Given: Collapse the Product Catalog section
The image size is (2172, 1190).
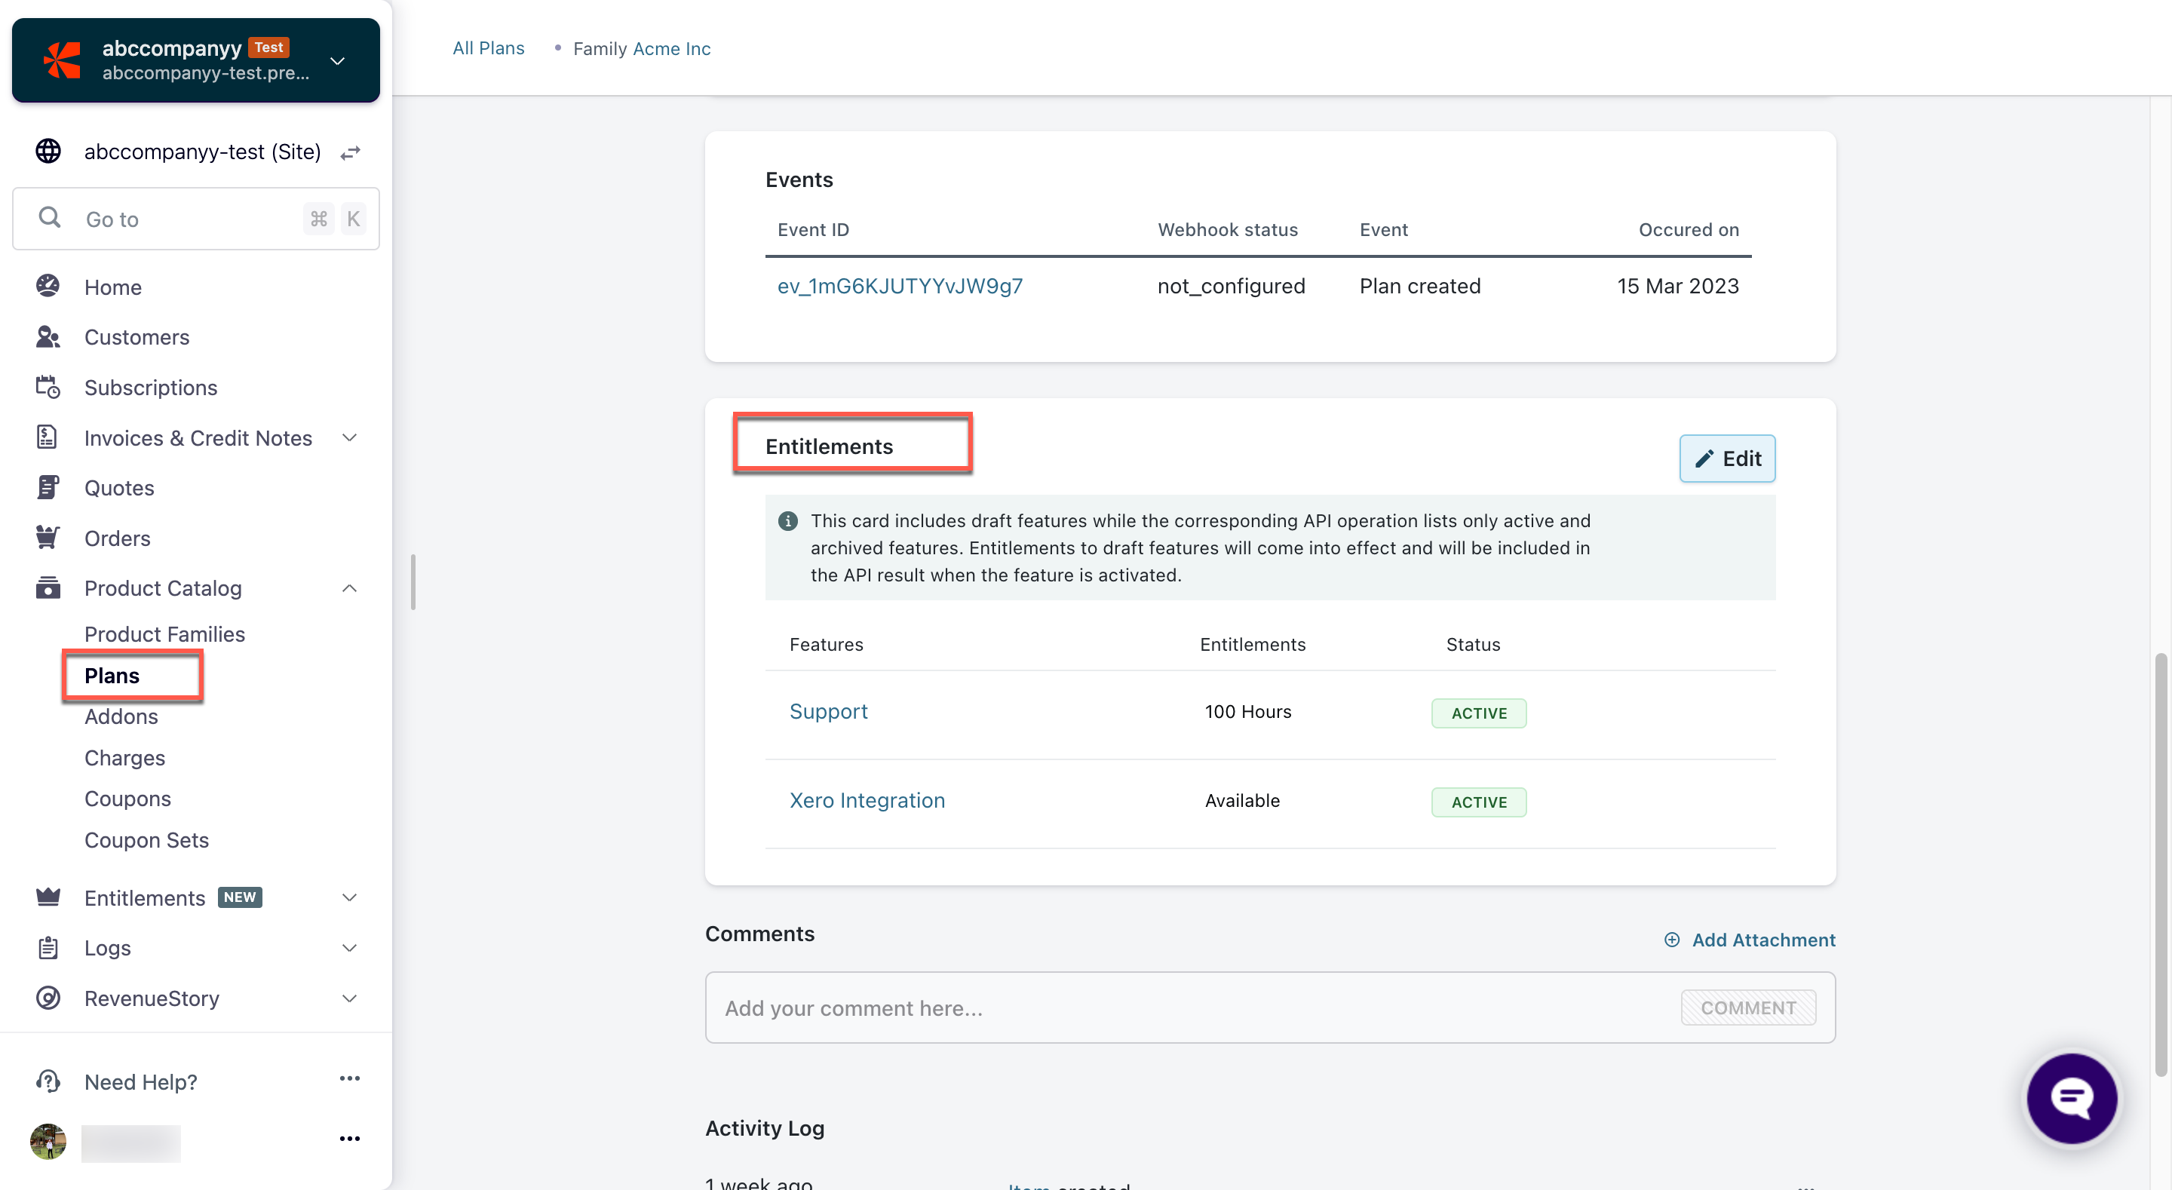Looking at the screenshot, I should click(x=349, y=587).
